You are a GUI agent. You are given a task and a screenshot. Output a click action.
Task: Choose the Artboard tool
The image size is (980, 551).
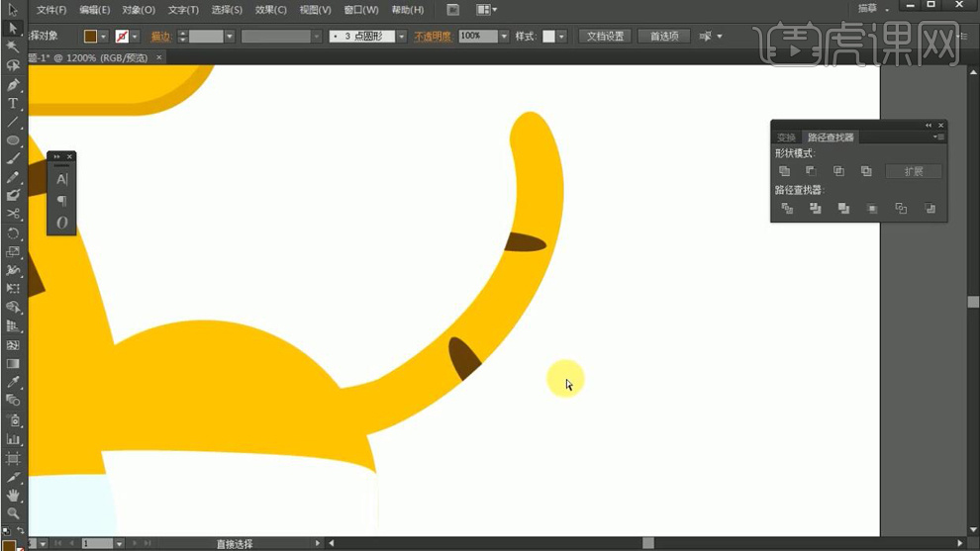pyautogui.click(x=13, y=459)
